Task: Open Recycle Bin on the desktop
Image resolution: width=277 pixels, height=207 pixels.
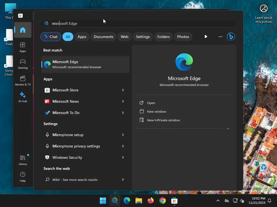Action: (x=263, y=170)
